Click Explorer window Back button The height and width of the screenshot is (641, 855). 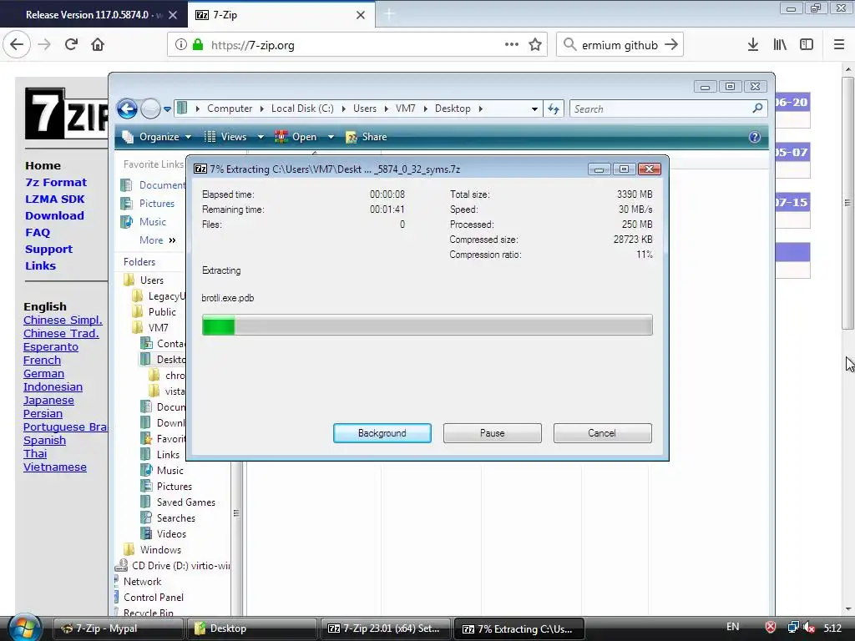pos(127,109)
